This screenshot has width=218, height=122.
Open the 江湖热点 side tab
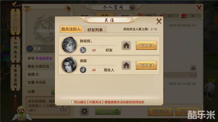pyautogui.click(x=15, y=50)
